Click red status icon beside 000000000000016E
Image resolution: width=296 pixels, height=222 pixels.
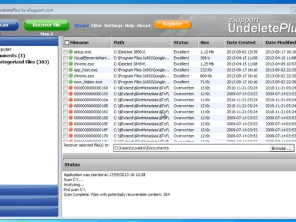tap(71, 124)
